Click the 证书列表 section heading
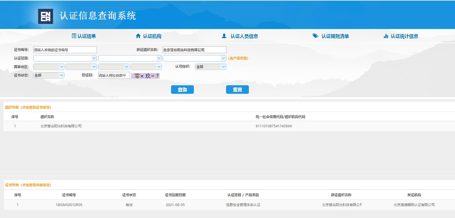The height and width of the screenshot is (218, 455). click(28, 185)
